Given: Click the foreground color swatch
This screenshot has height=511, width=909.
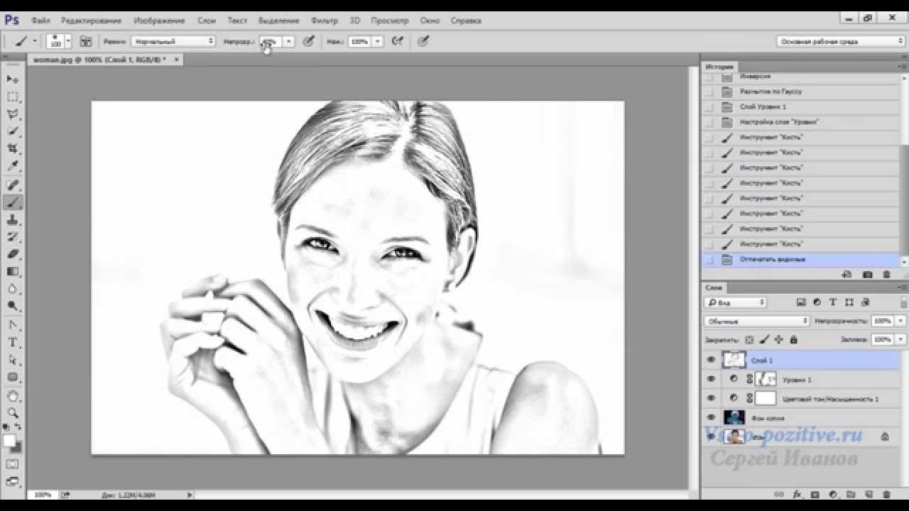Looking at the screenshot, I should coord(9,440).
